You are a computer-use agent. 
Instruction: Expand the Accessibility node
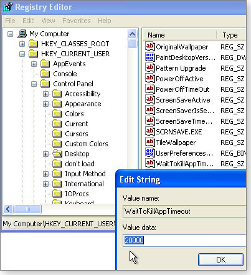click(x=45, y=94)
